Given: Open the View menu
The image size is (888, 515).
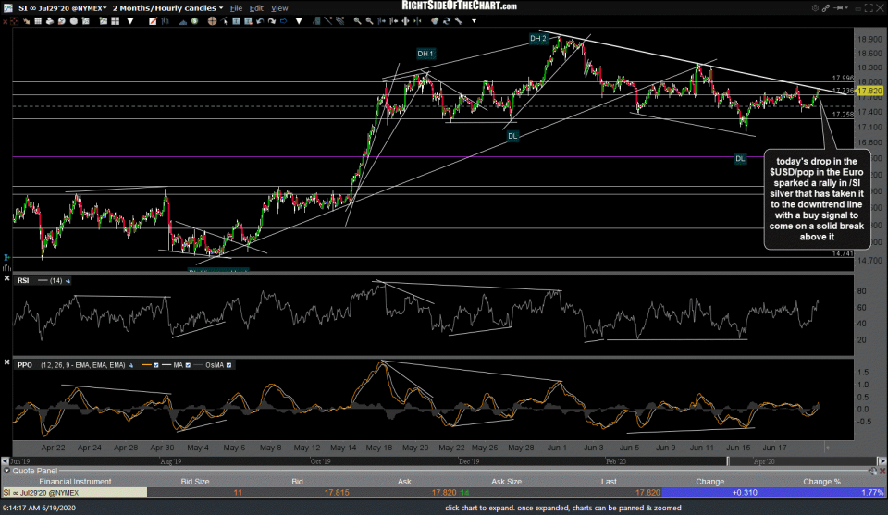Looking at the screenshot, I should pyautogui.click(x=279, y=7).
